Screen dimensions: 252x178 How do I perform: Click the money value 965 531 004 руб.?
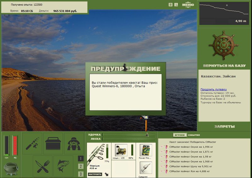click(65, 11)
